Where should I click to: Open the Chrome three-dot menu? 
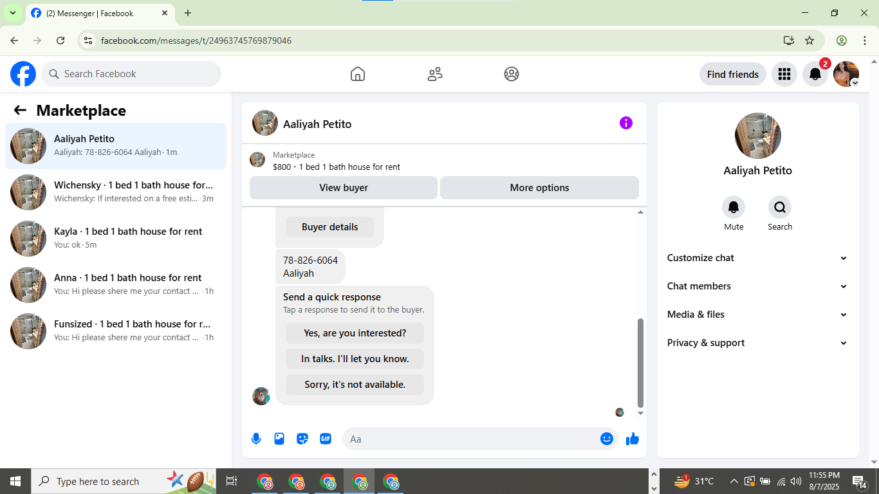pos(865,41)
